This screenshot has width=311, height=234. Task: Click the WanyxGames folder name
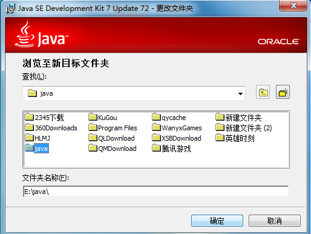[x=182, y=128]
